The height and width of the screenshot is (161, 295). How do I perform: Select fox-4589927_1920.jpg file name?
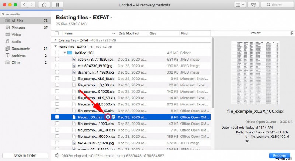(x=96, y=143)
